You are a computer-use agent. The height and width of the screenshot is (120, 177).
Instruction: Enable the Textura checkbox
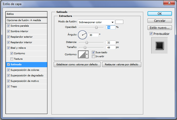coord(12,59)
